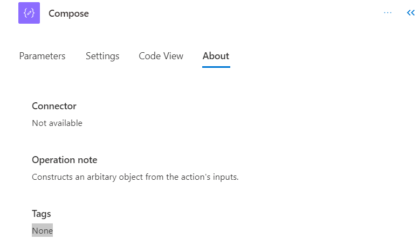Collapse the panel with double chevron
Image resolution: width=419 pixels, height=246 pixels.
(x=410, y=13)
